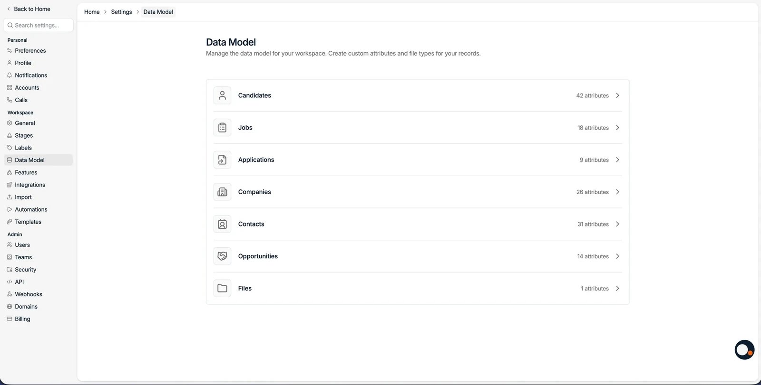Click the '31 attributes' count
Image resolution: width=761 pixels, height=385 pixels.
tap(593, 224)
